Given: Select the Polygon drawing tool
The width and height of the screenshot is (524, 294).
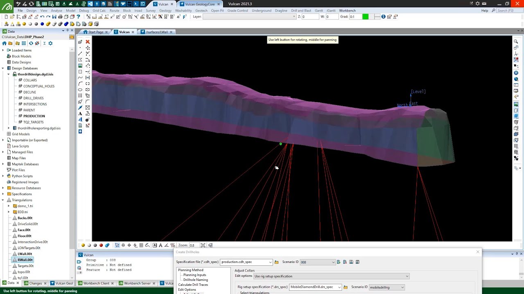Looking at the screenshot, I should [80, 60].
